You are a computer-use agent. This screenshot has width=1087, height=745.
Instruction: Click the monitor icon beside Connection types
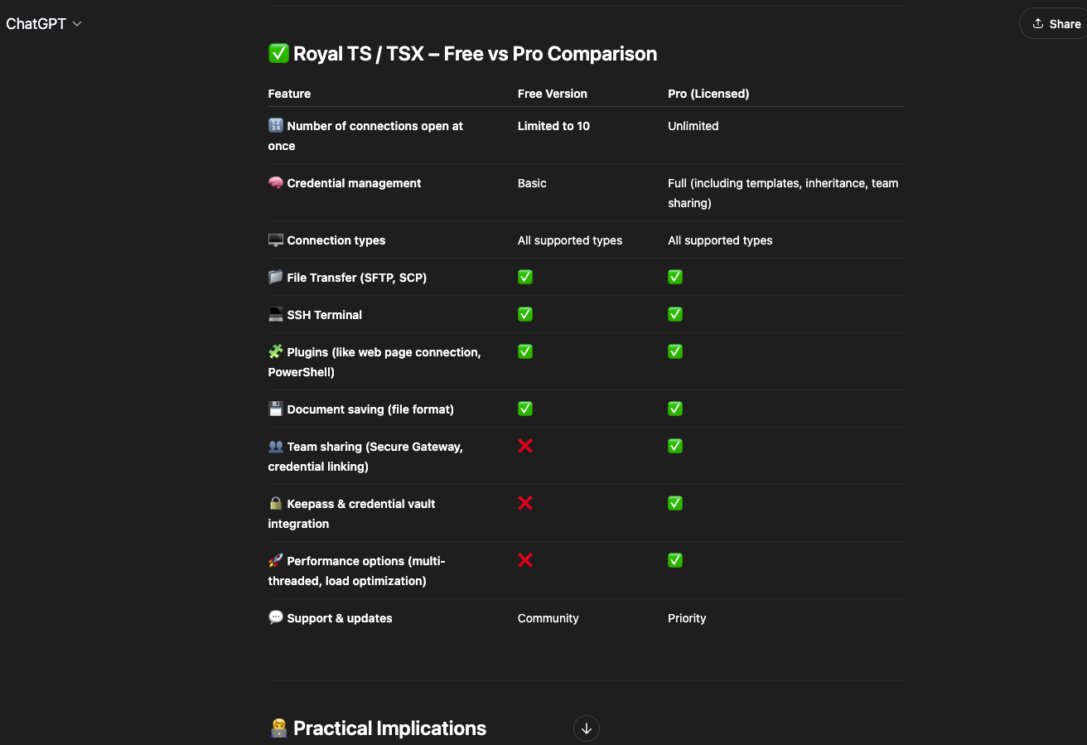(x=276, y=240)
